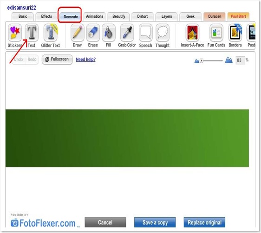Viewport: 261px width, 233px height.
Task: Click Save a copy
Action: click(155, 222)
